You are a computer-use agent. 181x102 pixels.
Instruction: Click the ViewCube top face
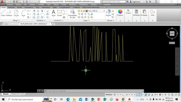pyautogui.click(x=172, y=33)
